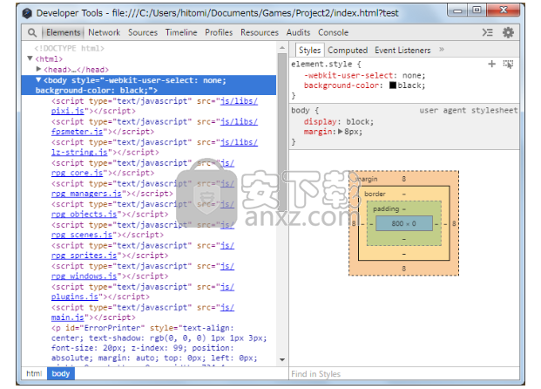
Task: Open the rpg_managers.js script link
Action: click(86, 194)
